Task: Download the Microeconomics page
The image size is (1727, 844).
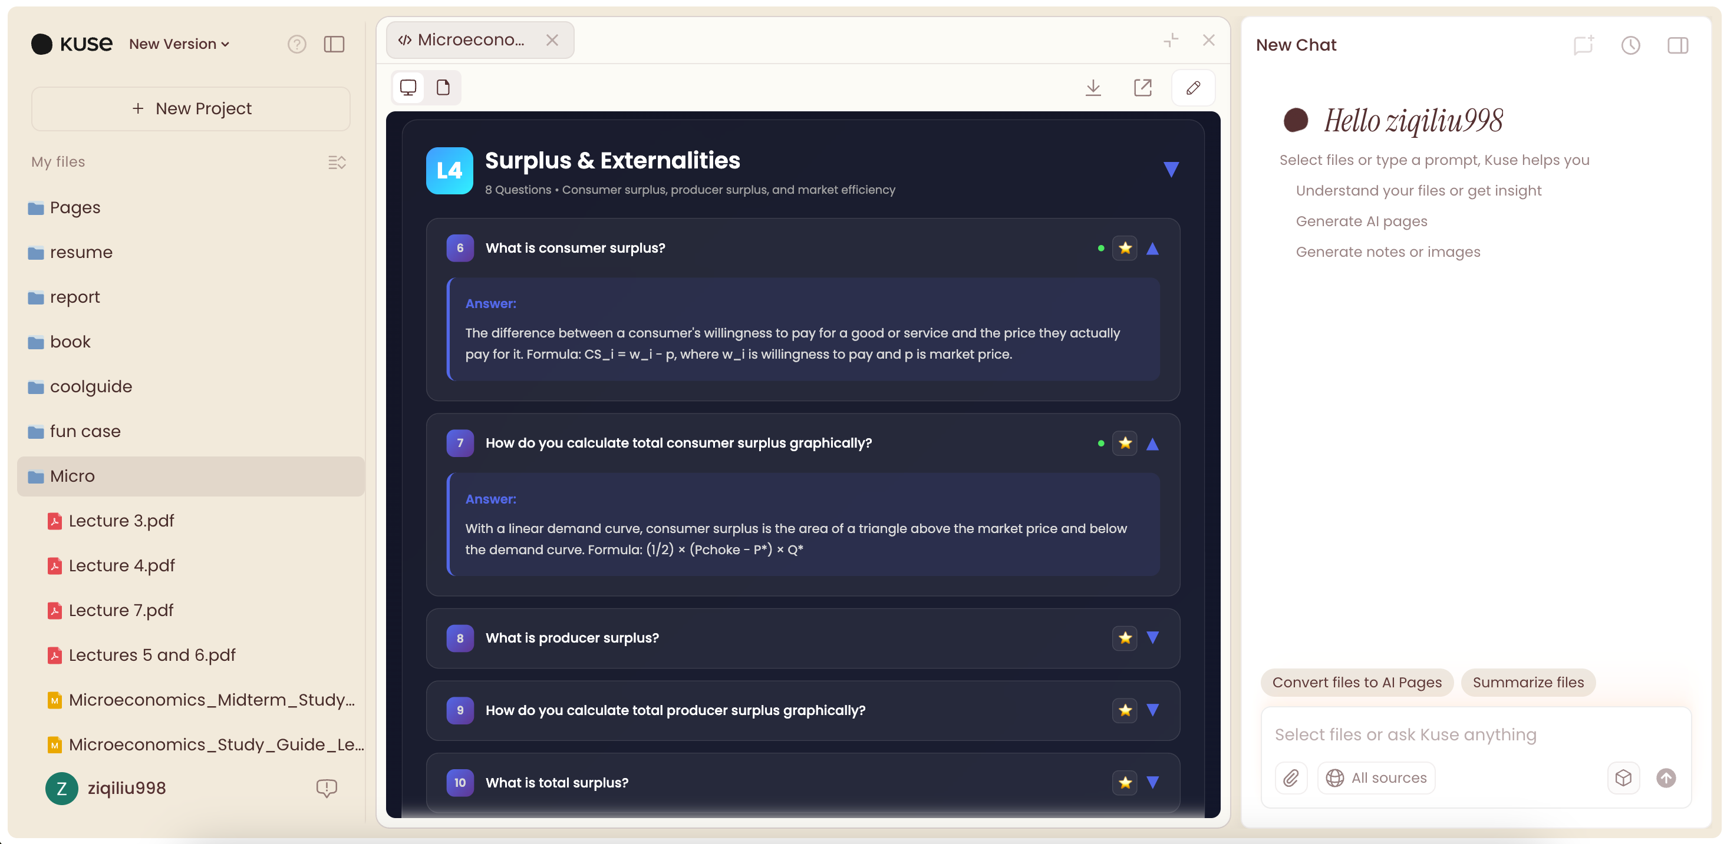Action: tap(1093, 88)
